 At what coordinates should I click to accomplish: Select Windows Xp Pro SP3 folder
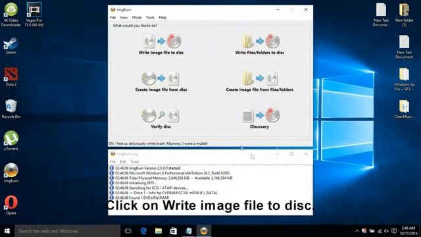click(404, 79)
